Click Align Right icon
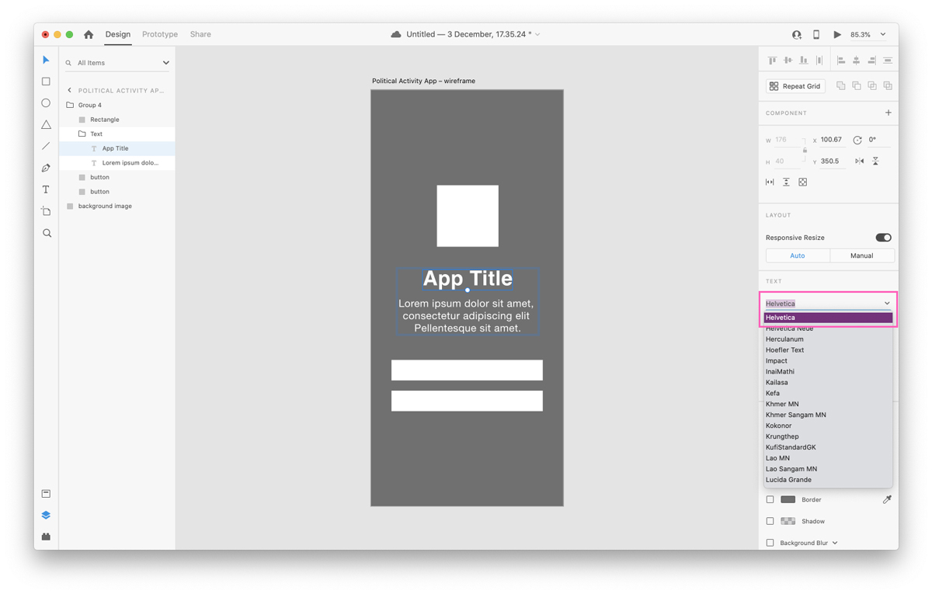Screen dimensions: 932x594 [x=871, y=60]
